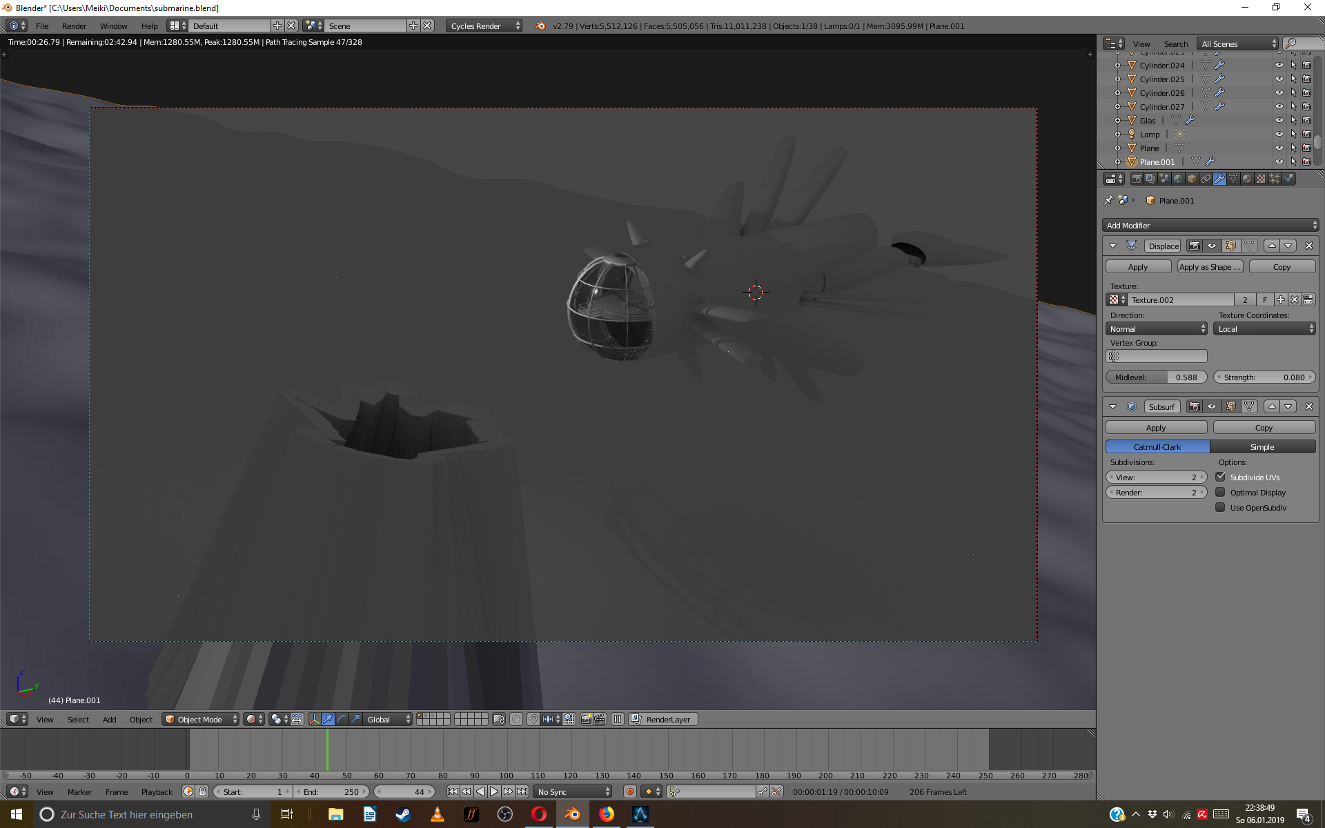Open the Render properties tab
This screenshot has width=1325, height=828.
coord(1137,179)
